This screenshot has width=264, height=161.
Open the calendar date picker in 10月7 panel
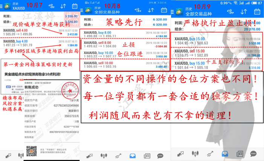(x=75, y=6)
